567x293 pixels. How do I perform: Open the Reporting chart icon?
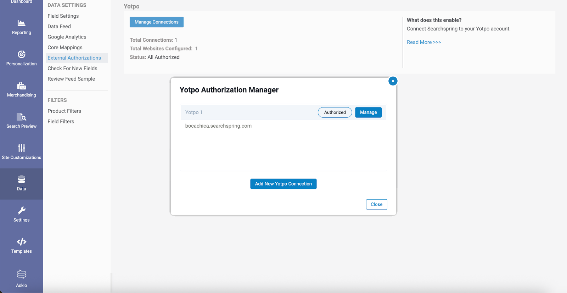point(21,23)
